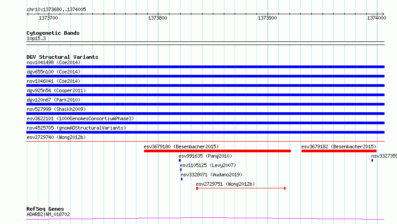
Task: Click the nsv1041498 (Coe2014) variant label
Action: pyautogui.click(x=54, y=62)
